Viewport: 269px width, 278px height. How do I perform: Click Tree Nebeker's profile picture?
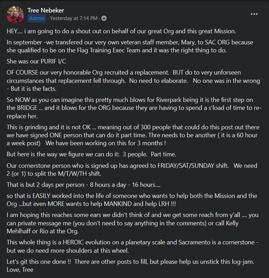15,15
